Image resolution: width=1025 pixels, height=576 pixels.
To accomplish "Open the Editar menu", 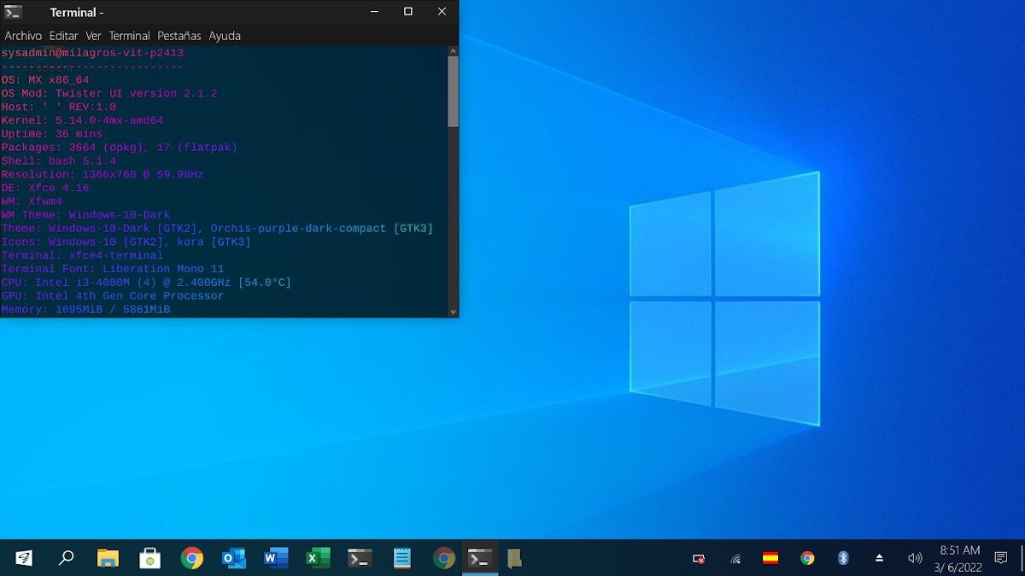I will click(x=63, y=36).
